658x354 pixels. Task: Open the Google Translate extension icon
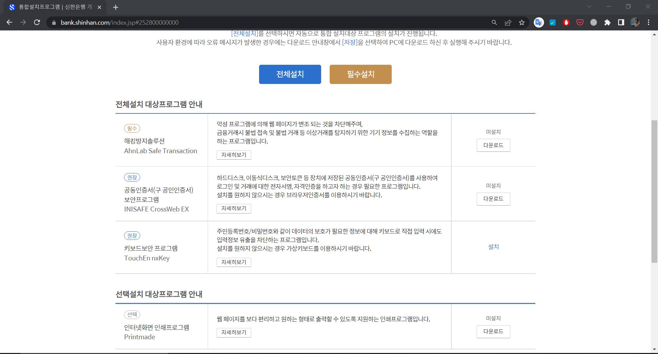539,23
